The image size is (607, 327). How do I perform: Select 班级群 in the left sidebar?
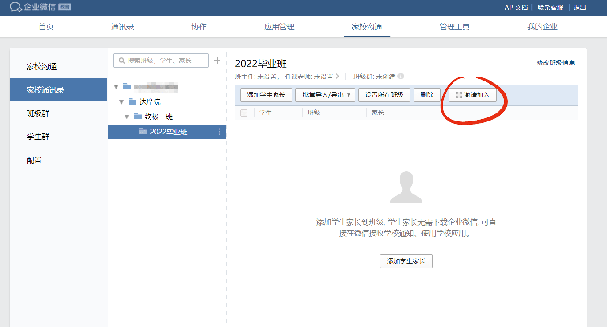[x=38, y=113]
